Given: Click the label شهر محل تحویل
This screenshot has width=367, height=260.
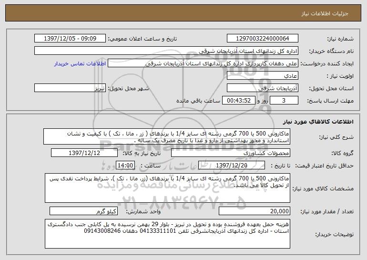Looking at the screenshot, I should pyautogui.click(x=128, y=88).
